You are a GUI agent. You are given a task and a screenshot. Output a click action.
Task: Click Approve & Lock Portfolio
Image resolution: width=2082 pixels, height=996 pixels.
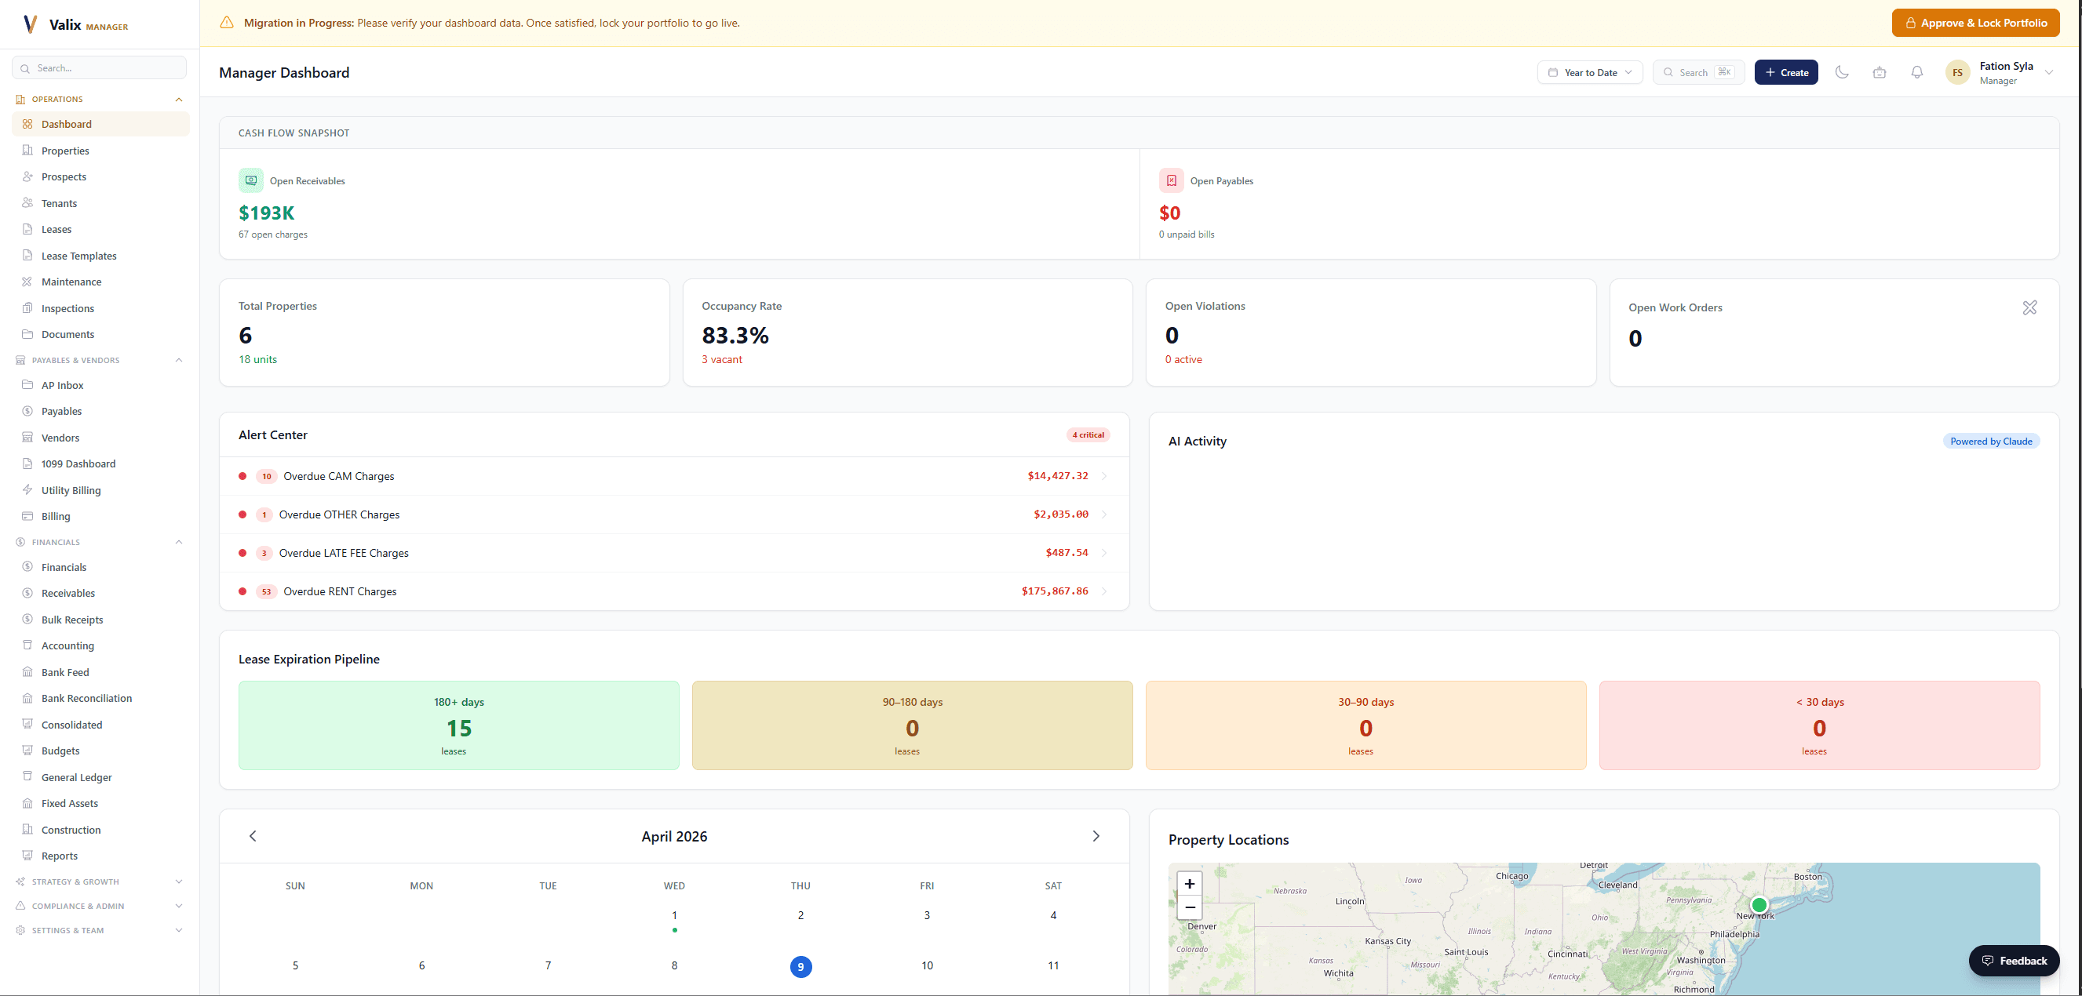(1975, 22)
